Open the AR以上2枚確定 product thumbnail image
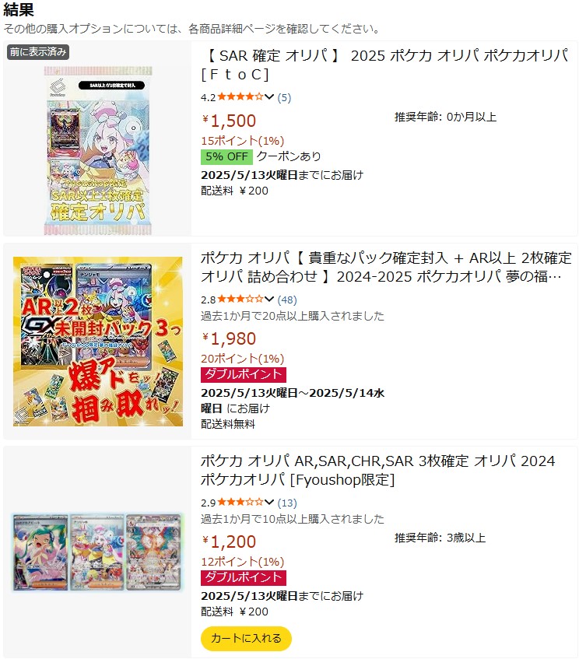Screen dimensions: 579x659 pyautogui.click(x=97, y=342)
